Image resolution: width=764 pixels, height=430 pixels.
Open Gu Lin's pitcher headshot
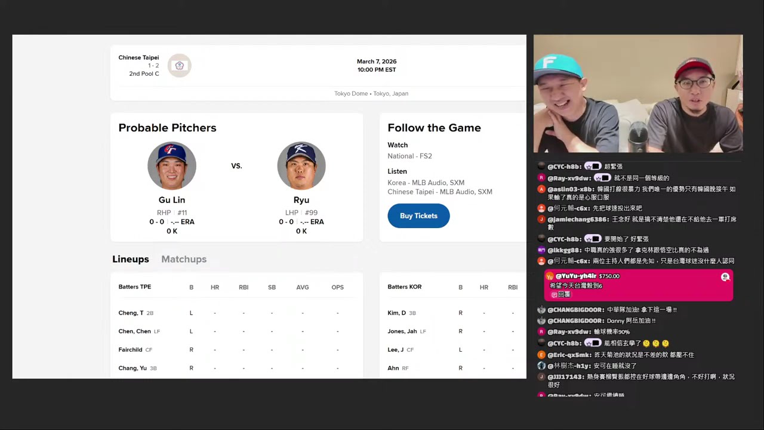pos(172,166)
